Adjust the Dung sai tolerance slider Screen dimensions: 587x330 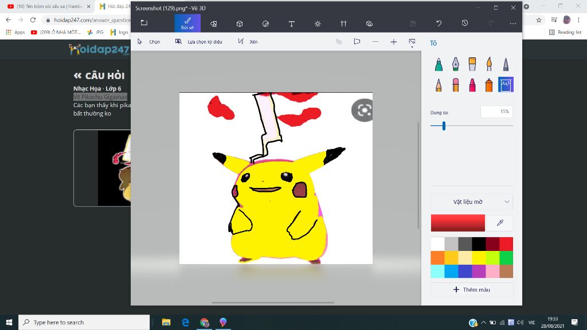click(444, 125)
